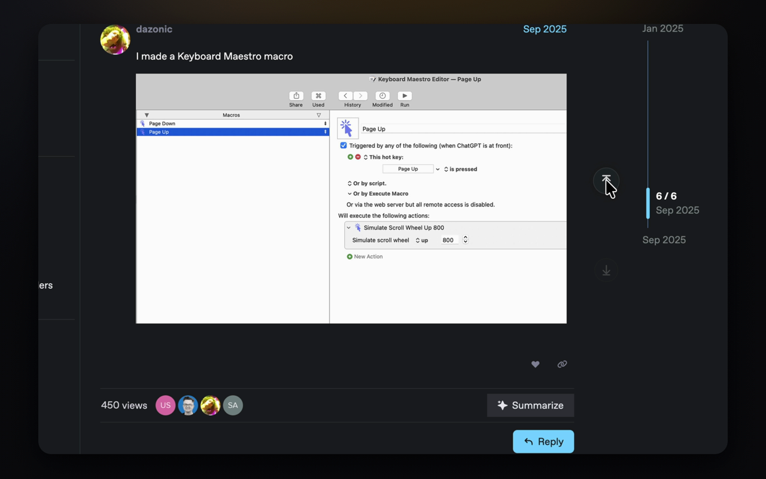Expand the 'Or by Execute Macro' section
766x479 pixels.
point(349,194)
